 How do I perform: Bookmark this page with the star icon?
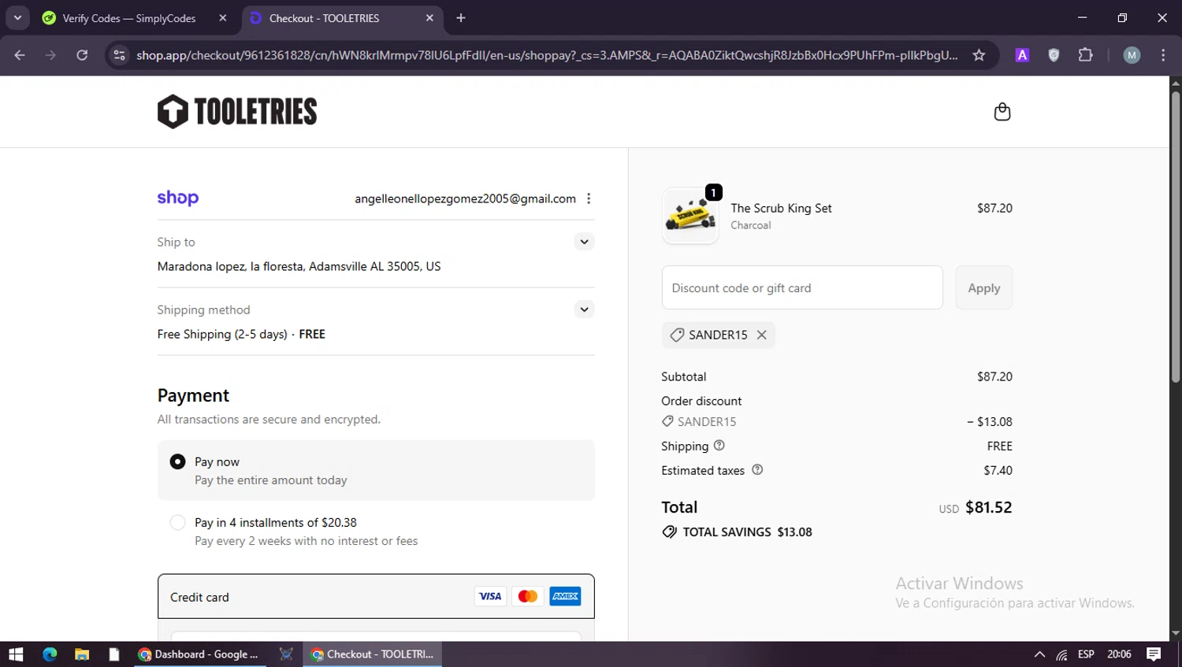(979, 55)
